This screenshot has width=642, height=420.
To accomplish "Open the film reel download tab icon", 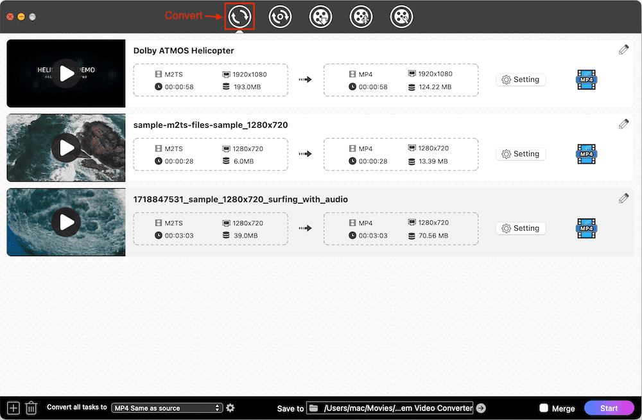I will (x=320, y=17).
